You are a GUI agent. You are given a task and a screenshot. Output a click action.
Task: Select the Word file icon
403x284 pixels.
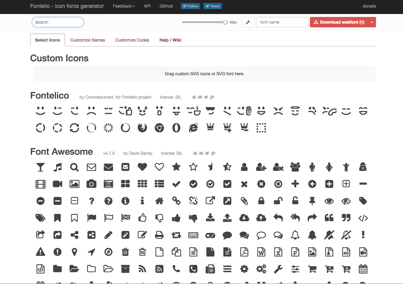261,252
